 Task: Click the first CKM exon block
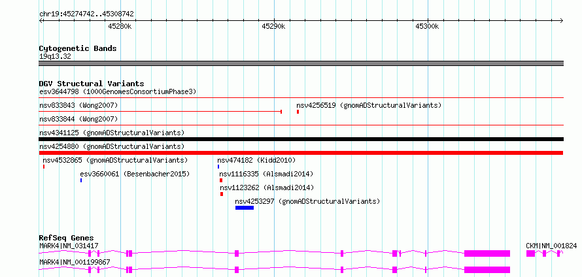tap(530, 253)
